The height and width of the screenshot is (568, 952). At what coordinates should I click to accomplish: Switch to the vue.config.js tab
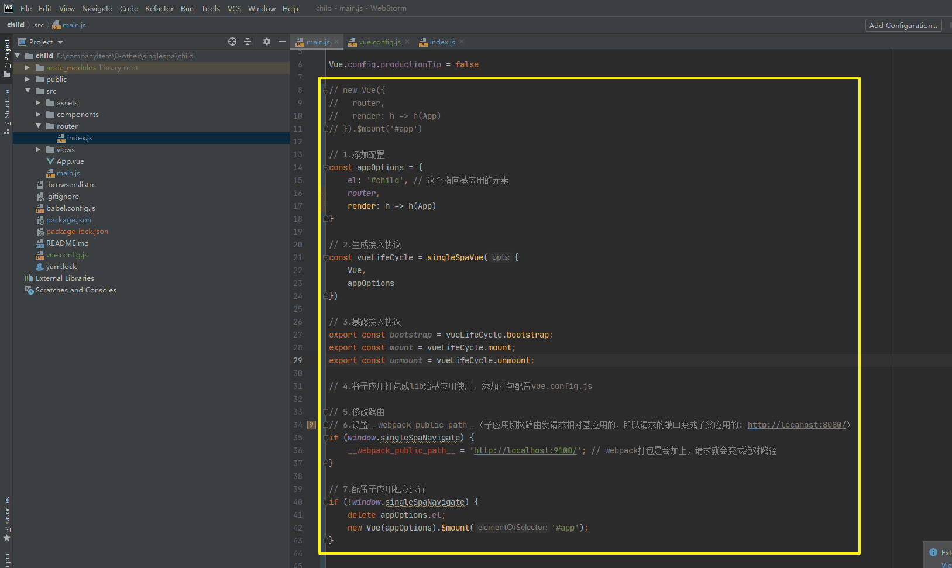[x=379, y=42]
